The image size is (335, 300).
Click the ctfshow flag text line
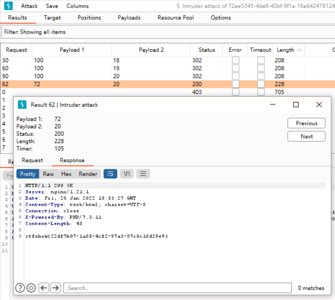coord(97,236)
